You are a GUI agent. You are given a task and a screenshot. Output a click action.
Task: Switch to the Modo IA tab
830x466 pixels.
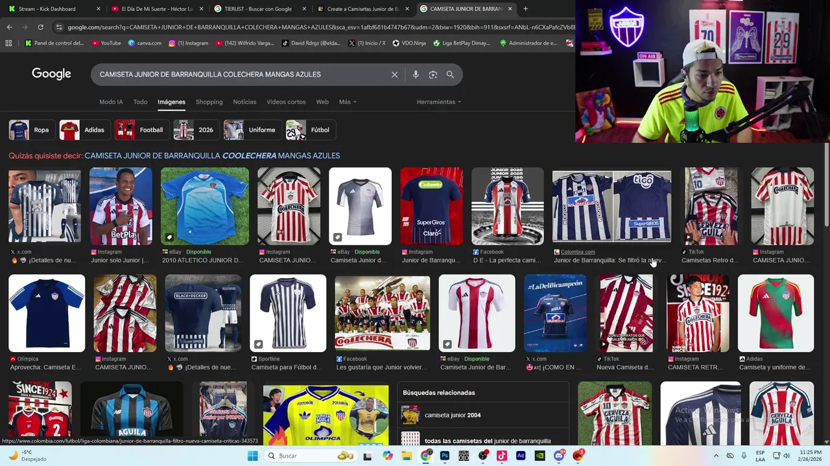111,102
